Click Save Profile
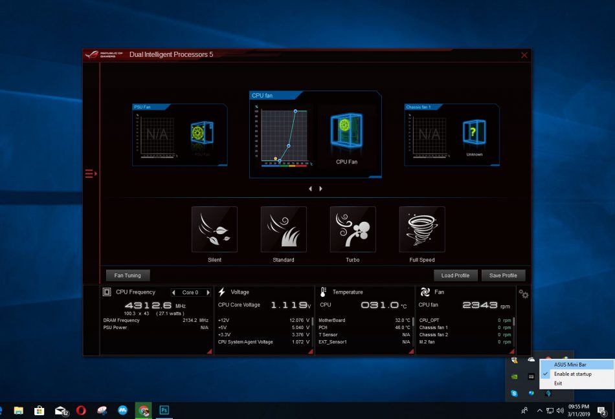Image resolution: width=615 pixels, height=419 pixels. [503, 275]
